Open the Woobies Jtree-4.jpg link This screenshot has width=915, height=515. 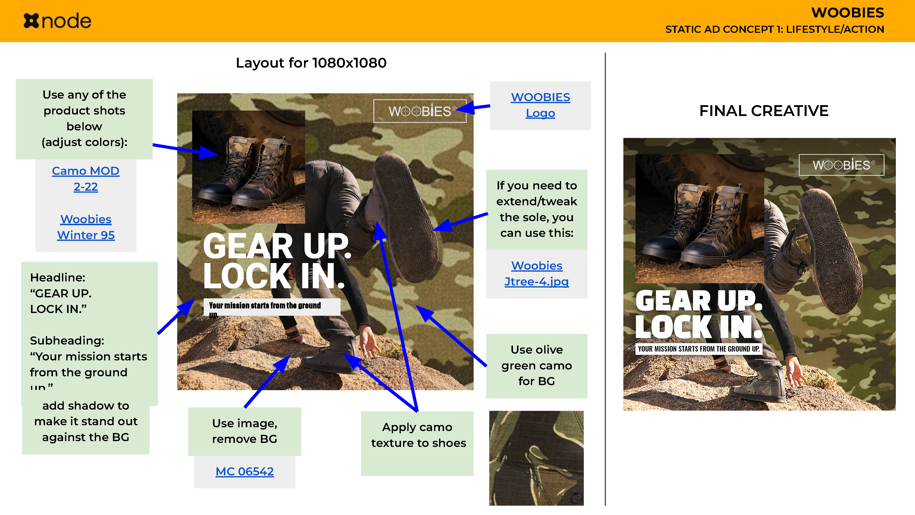point(537,274)
